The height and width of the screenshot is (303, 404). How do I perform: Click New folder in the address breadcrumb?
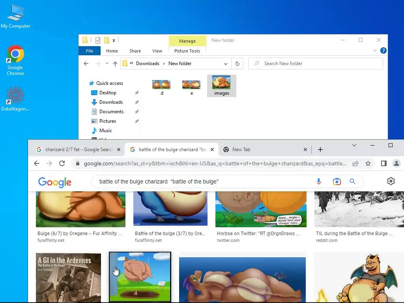click(x=180, y=64)
